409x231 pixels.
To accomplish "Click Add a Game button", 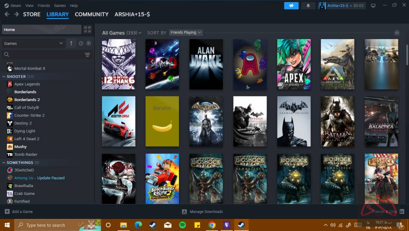I will (x=19, y=212).
